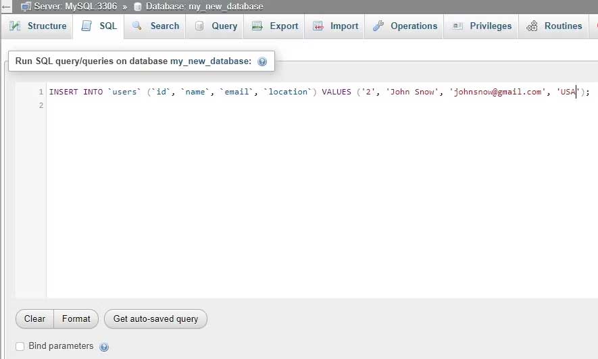Click the VALUES keyword in the query
Image resolution: width=598 pixels, height=359 pixels.
click(x=337, y=92)
